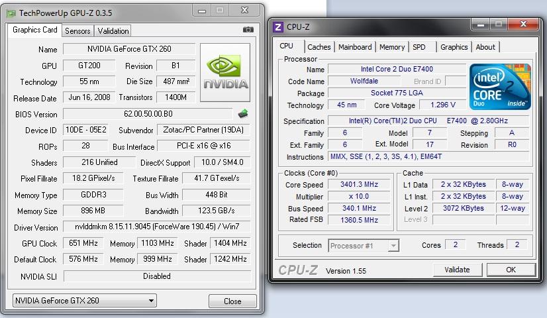
Task: Click the 55 nm Technology value in GPU-Z
Action: pos(89,81)
